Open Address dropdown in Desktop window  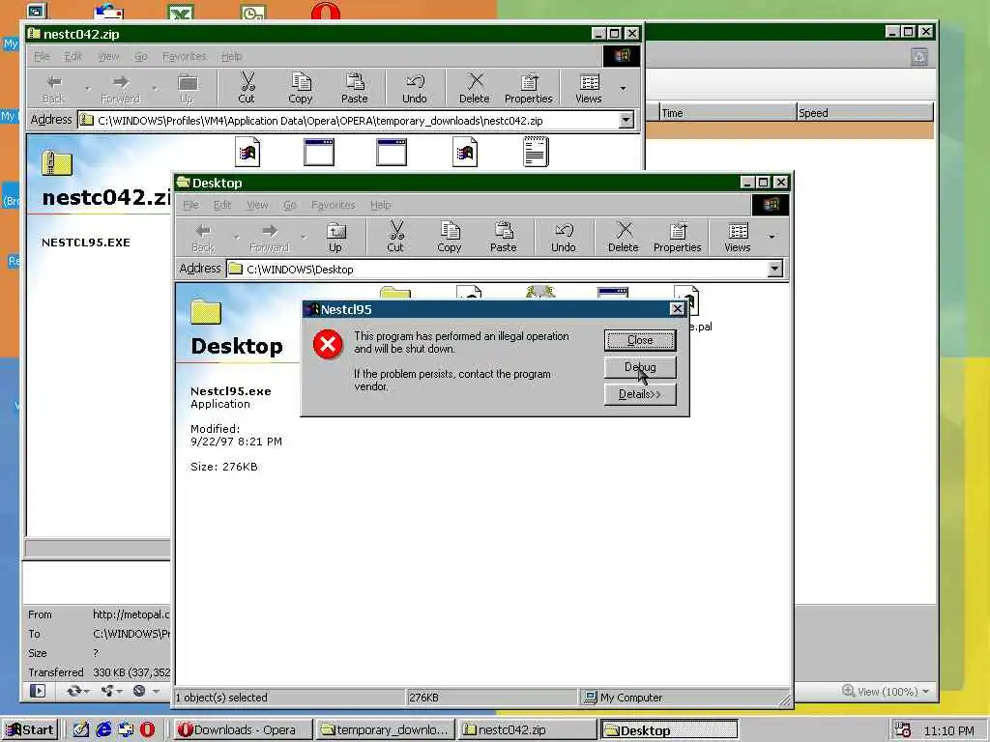pyautogui.click(x=774, y=269)
